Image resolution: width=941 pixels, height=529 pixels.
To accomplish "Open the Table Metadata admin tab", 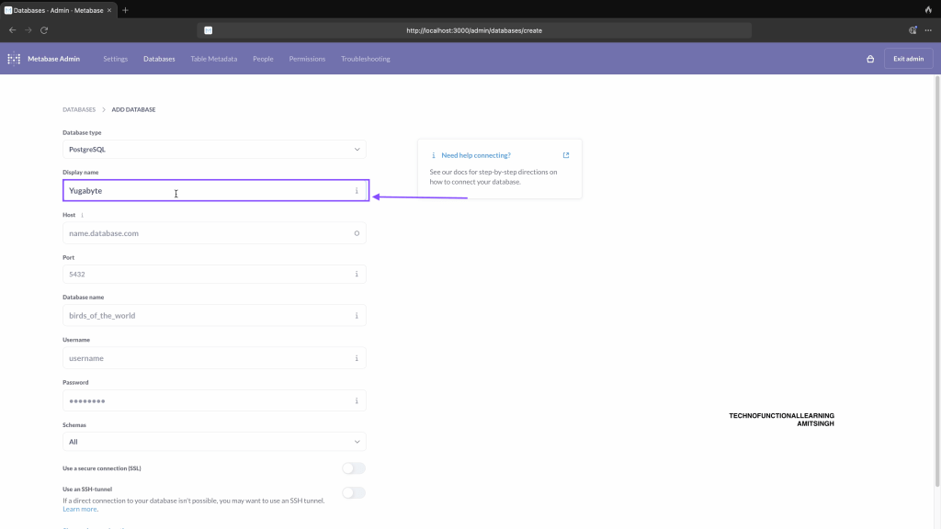I will (x=213, y=59).
